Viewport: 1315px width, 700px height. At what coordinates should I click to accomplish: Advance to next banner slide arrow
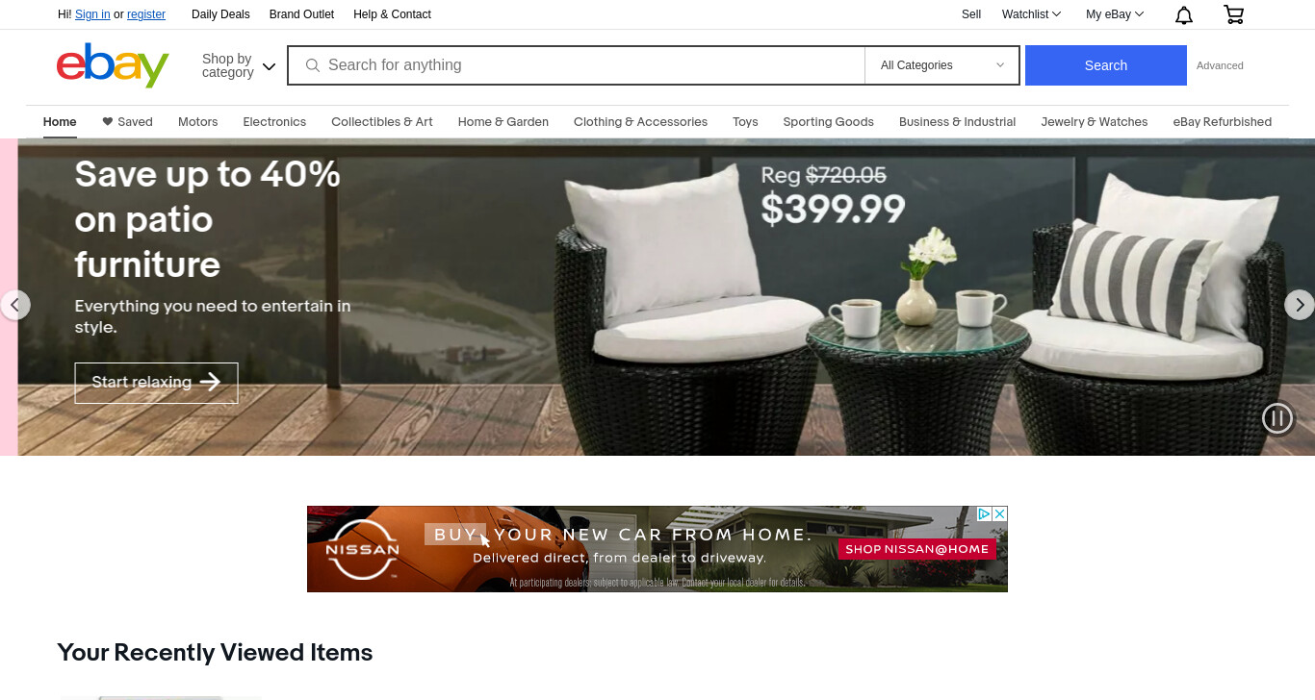click(1300, 305)
